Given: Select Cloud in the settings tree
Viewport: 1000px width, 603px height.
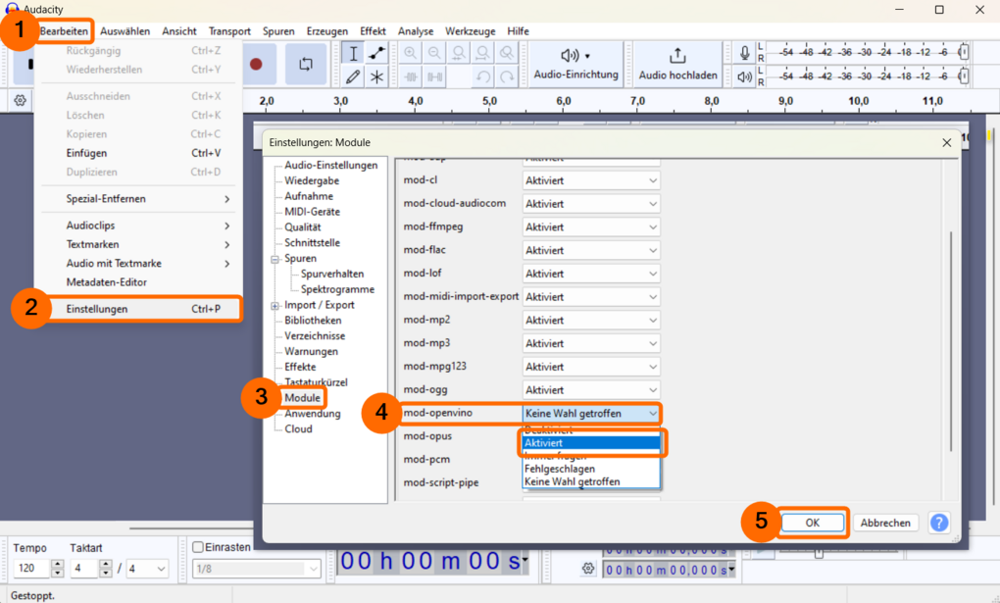Looking at the screenshot, I should 298,428.
